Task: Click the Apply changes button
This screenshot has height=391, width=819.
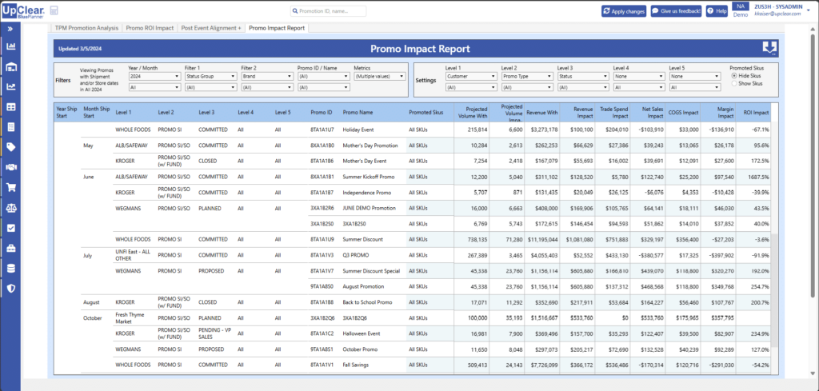Action: (x=625, y=11)
